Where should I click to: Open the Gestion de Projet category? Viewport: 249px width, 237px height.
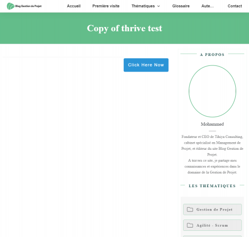coord(212,210)
